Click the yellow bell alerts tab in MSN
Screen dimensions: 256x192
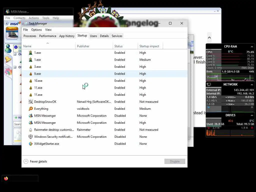coord(8,59)
